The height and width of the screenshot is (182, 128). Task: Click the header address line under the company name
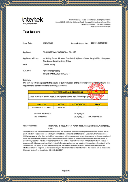[x=83, y=22]
